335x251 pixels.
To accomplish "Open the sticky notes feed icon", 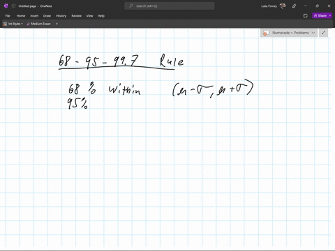I will tap(306, 16).
